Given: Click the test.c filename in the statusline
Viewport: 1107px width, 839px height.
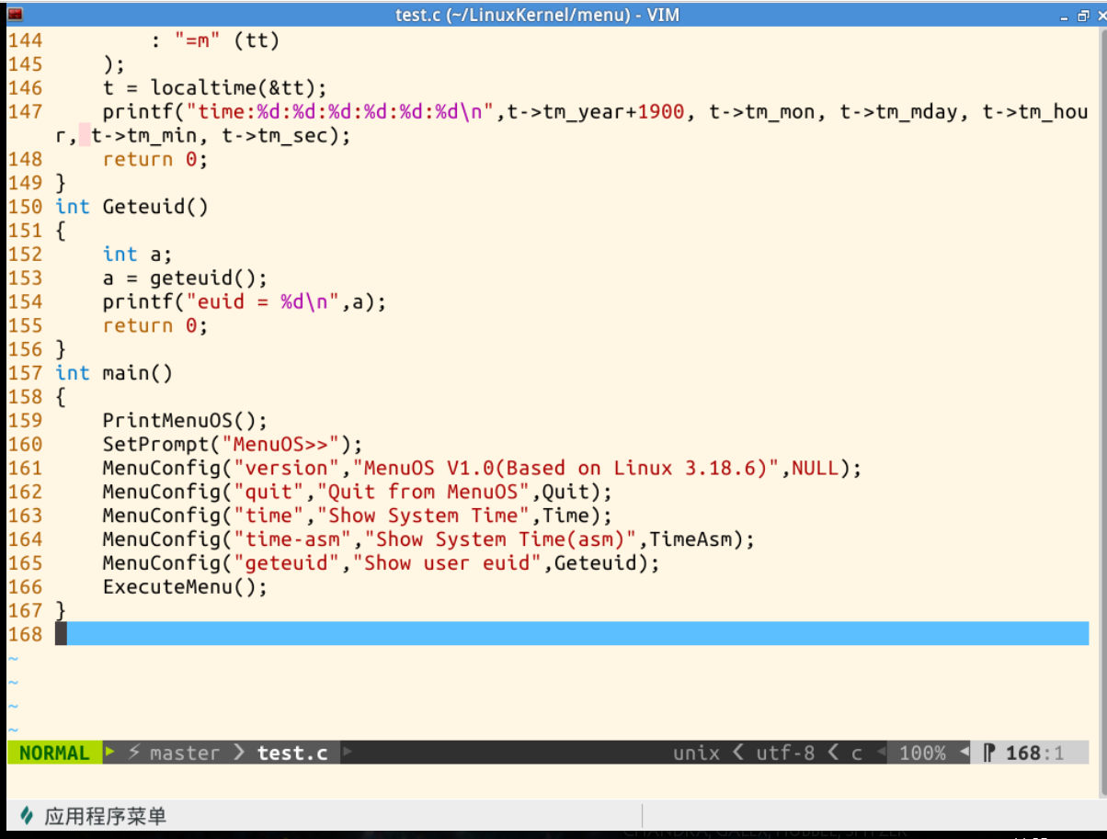Looking at the screenshot, I should (x=292, y=753).
